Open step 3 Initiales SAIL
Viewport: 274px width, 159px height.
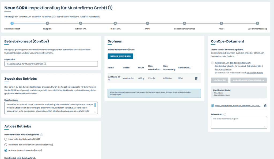81,23
